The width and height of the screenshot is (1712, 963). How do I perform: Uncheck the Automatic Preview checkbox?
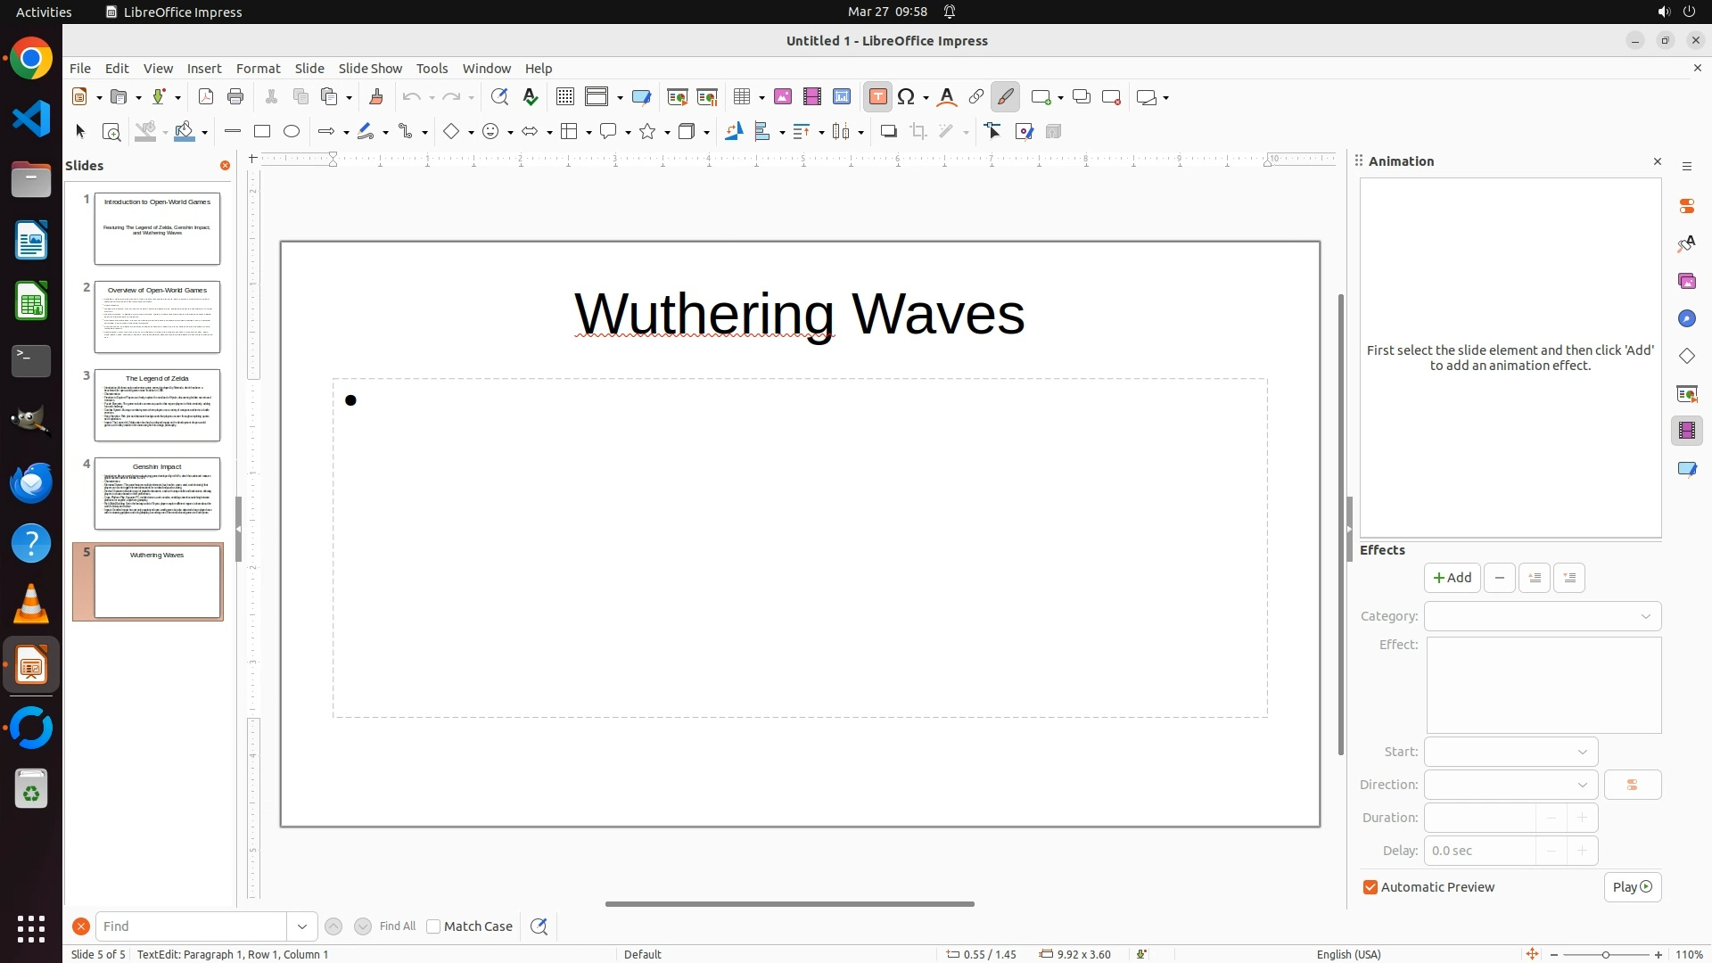[1370, 887]
